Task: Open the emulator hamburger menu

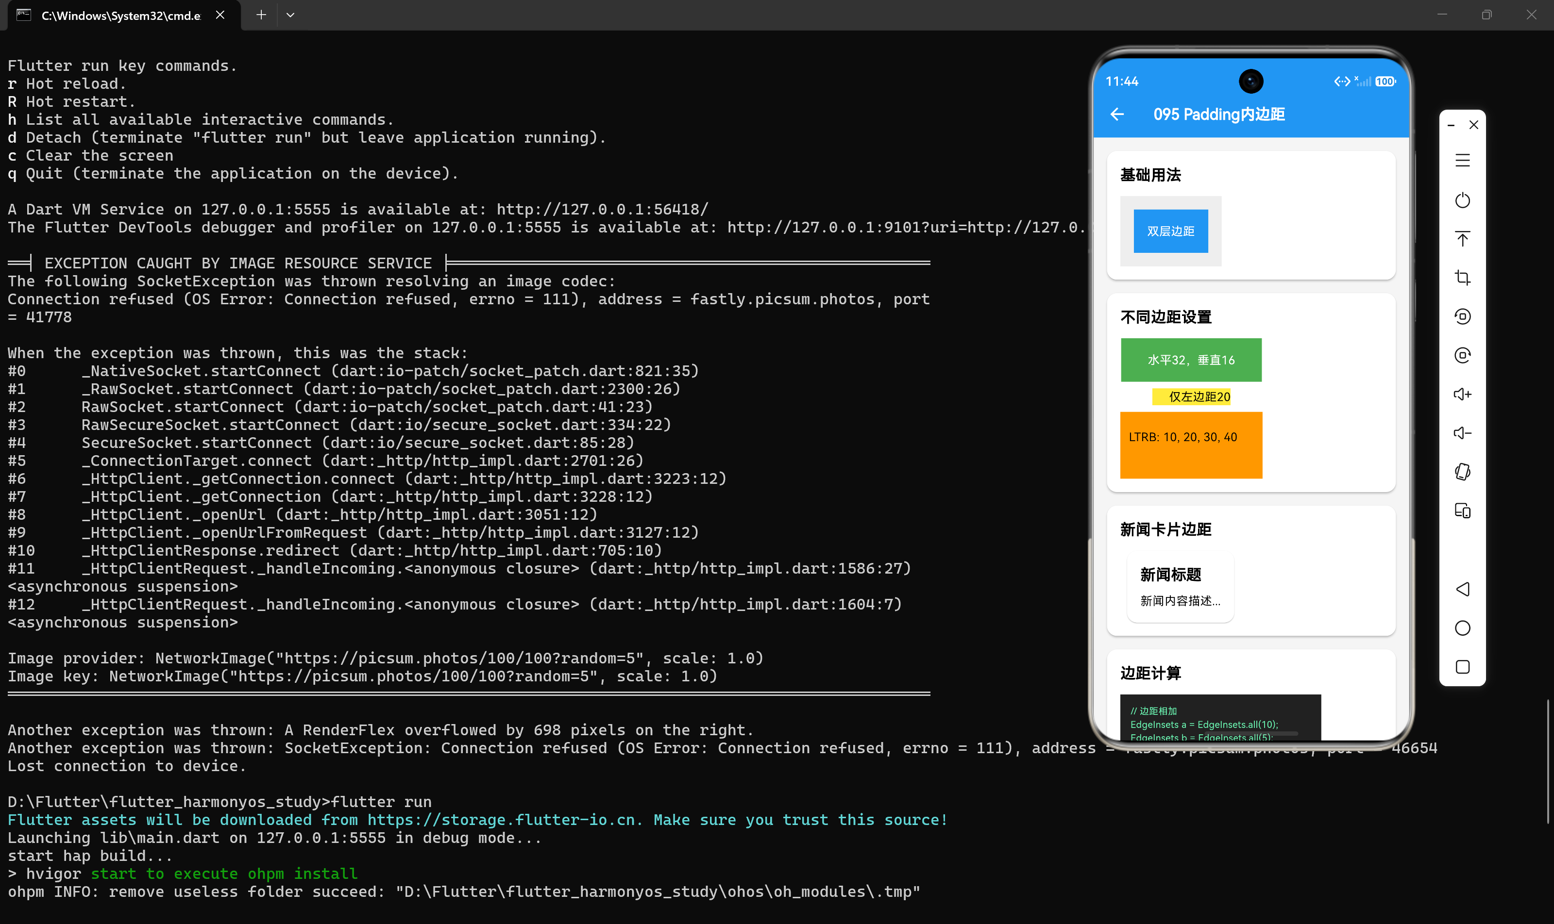Action: coord(1462,161)
